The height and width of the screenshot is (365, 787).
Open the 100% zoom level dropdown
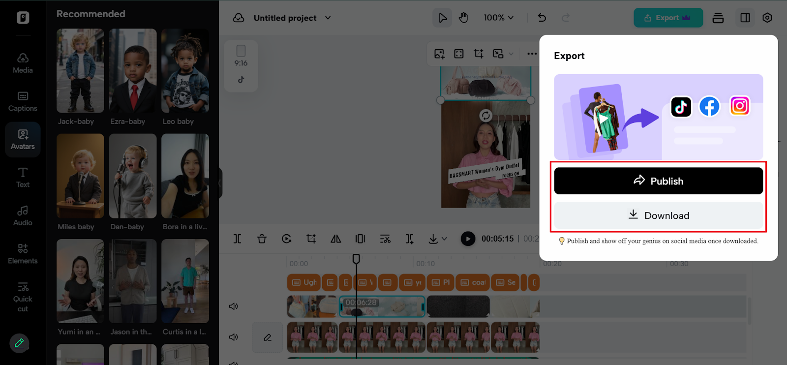pyautogui.click(x=498, y=18)
